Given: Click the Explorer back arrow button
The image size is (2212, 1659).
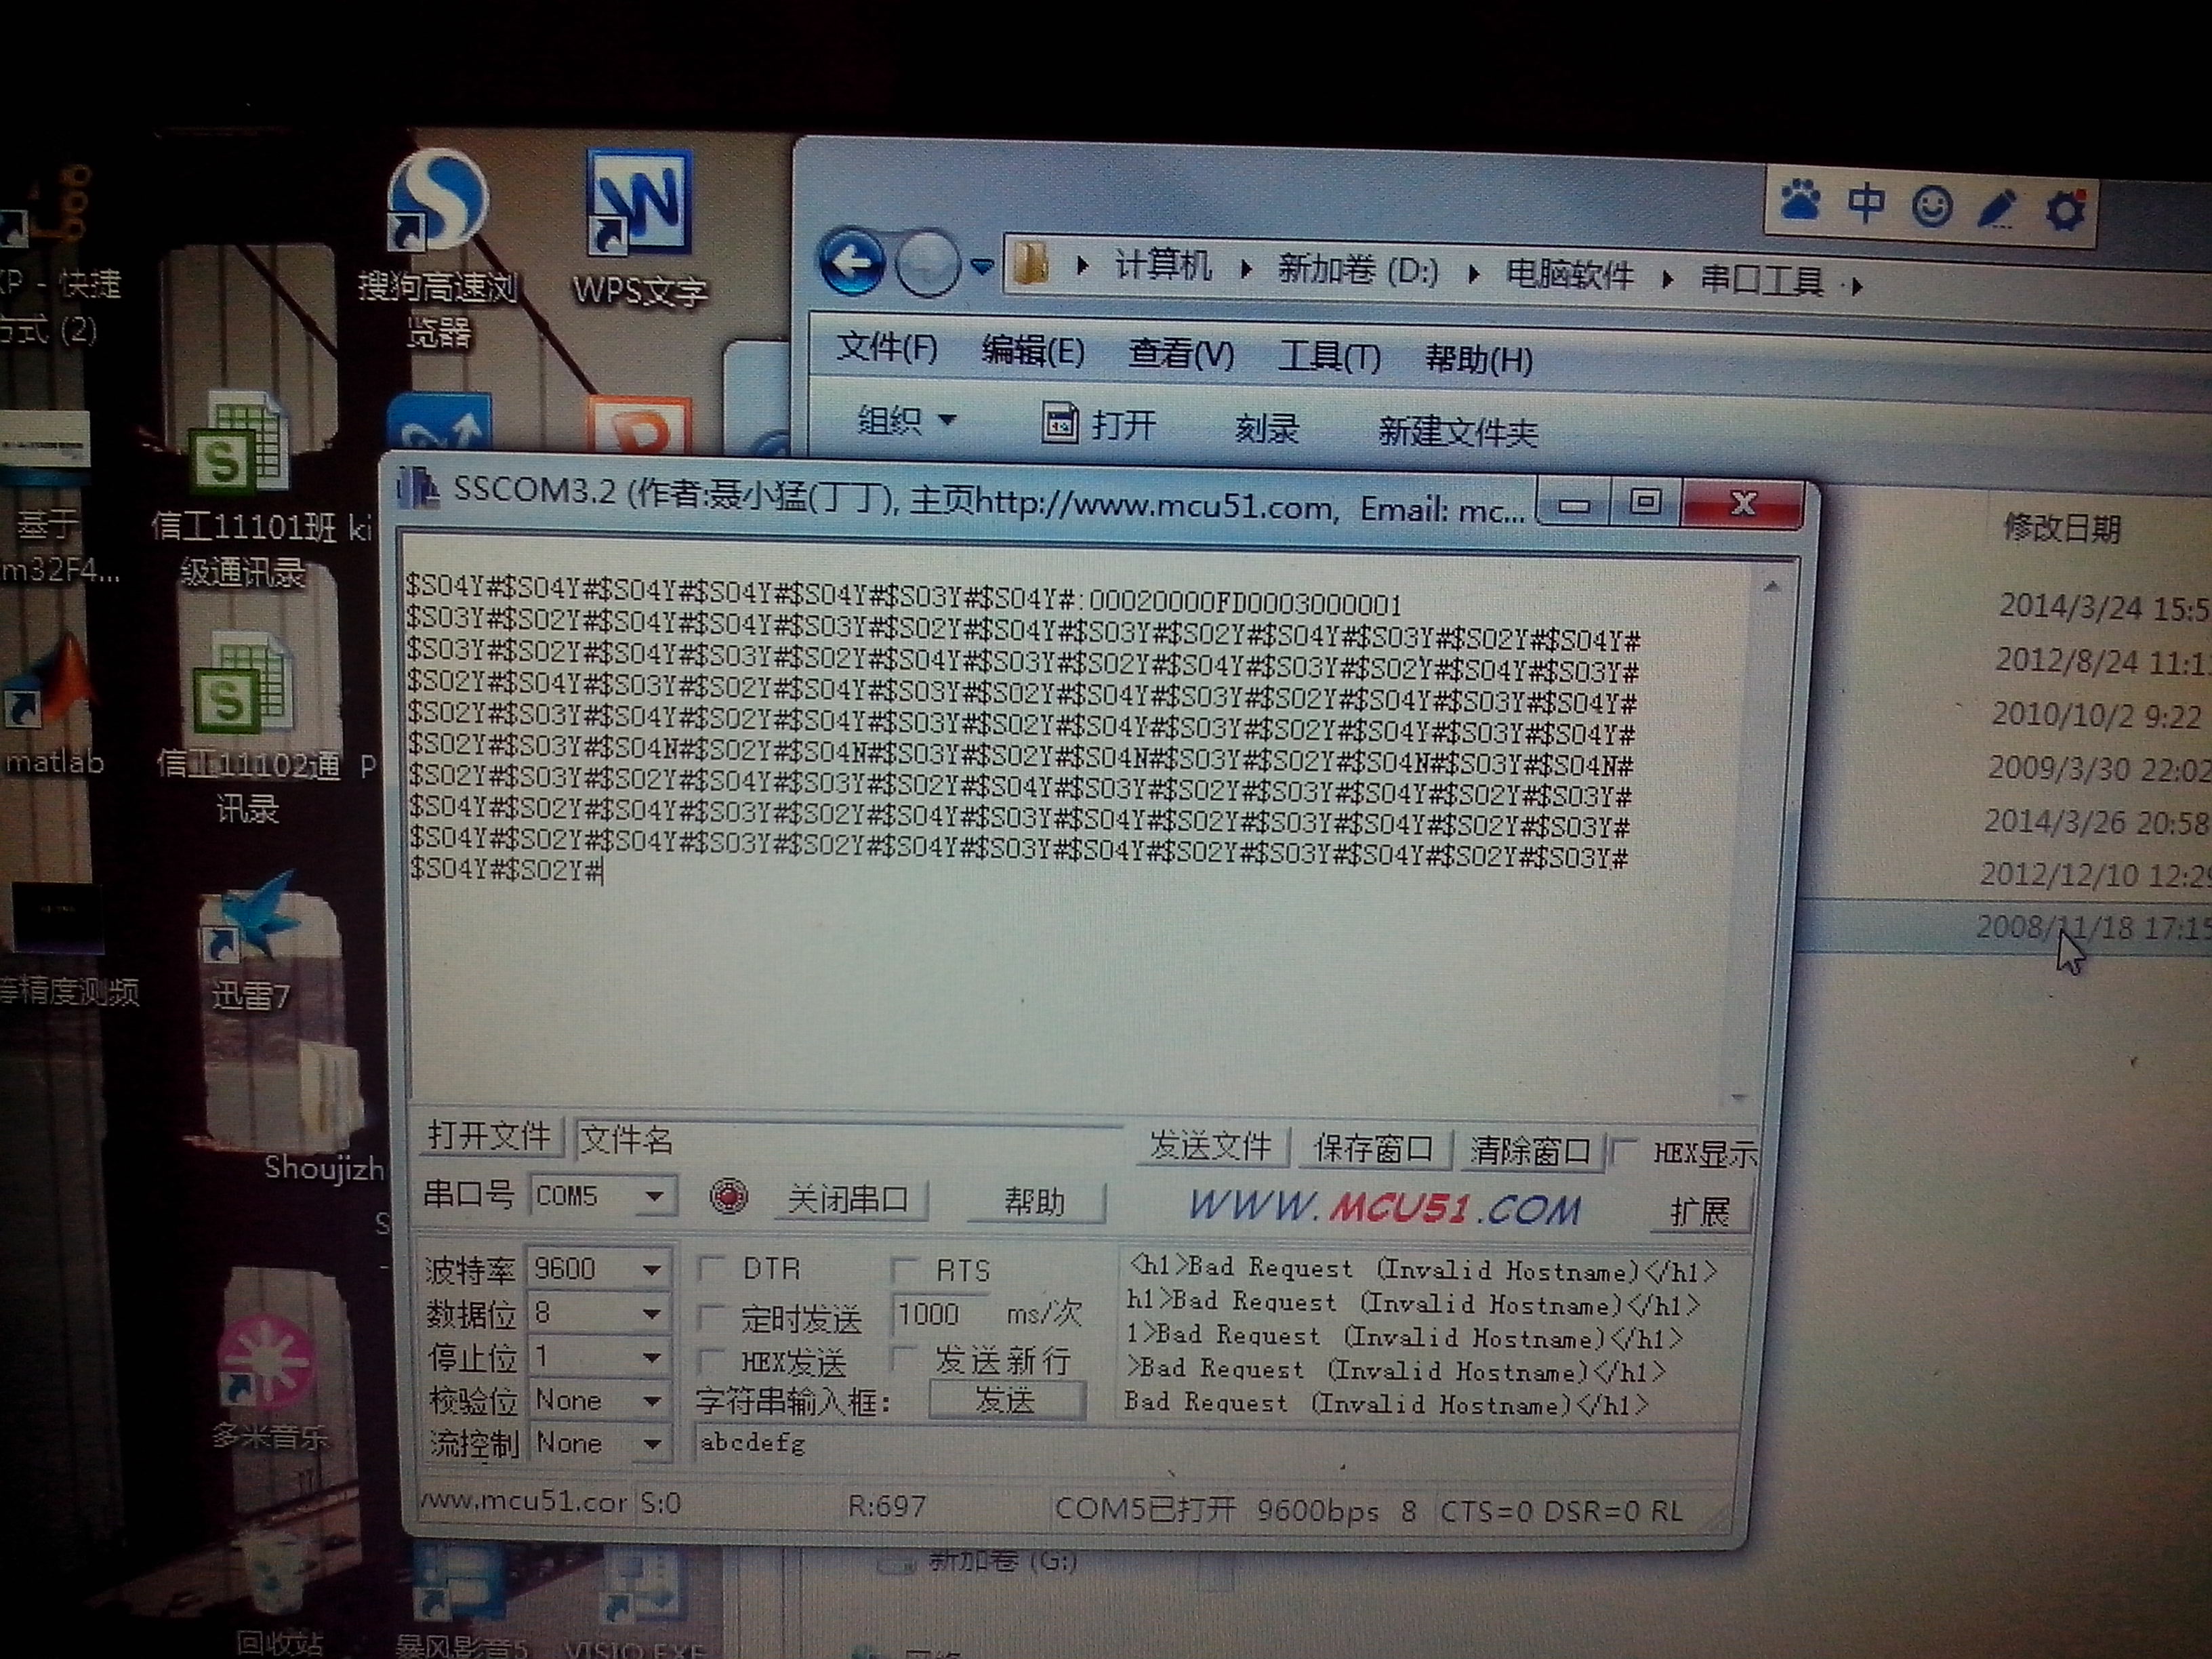Looking at the screenshot, I should (x=851, y=262).
